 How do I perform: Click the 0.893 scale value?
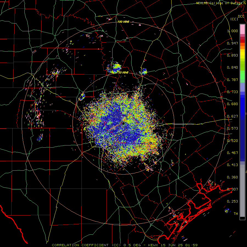(x=232, y=55)
